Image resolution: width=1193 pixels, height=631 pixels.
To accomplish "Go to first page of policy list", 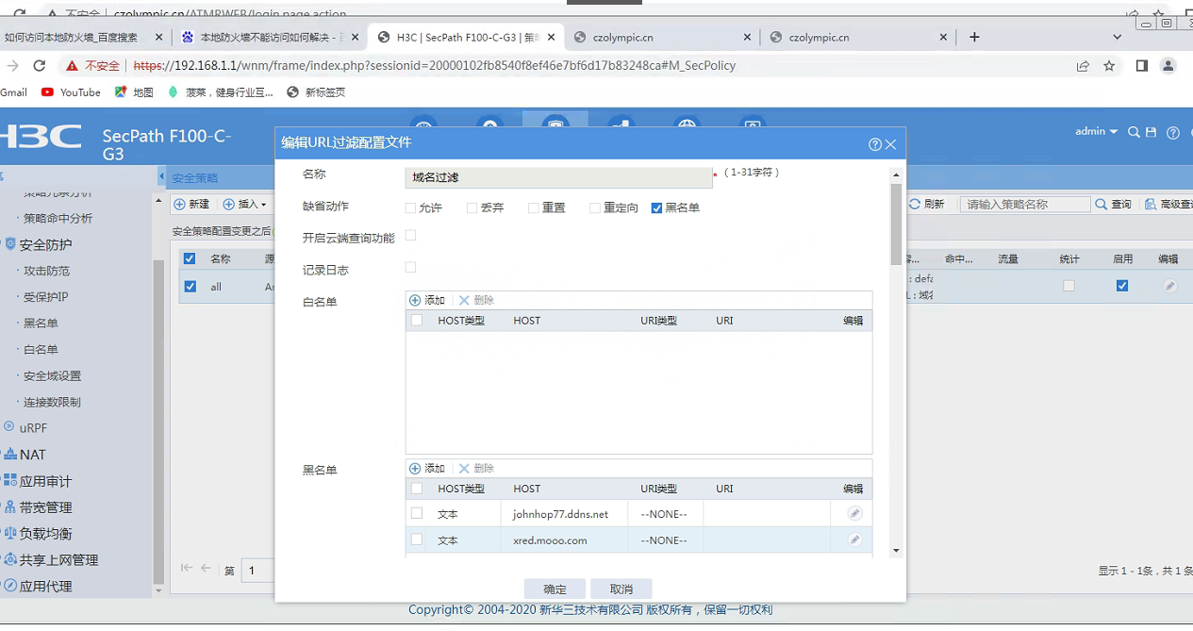I will pos(186,568).
